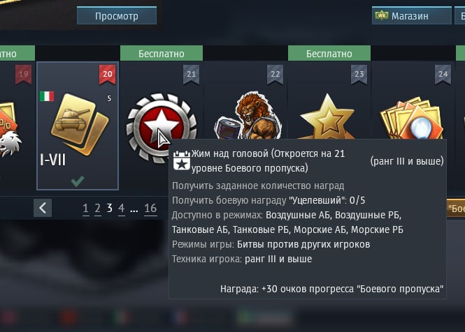Choose the gold star reward at level 23
The height and width of the screenshot is (332, 465).
[327, 117]
